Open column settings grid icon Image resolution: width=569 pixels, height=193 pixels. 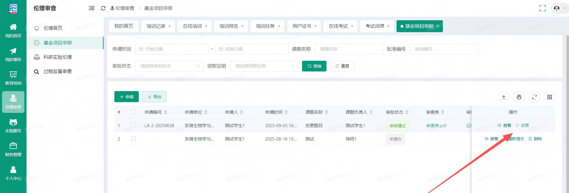coord(550,97)
